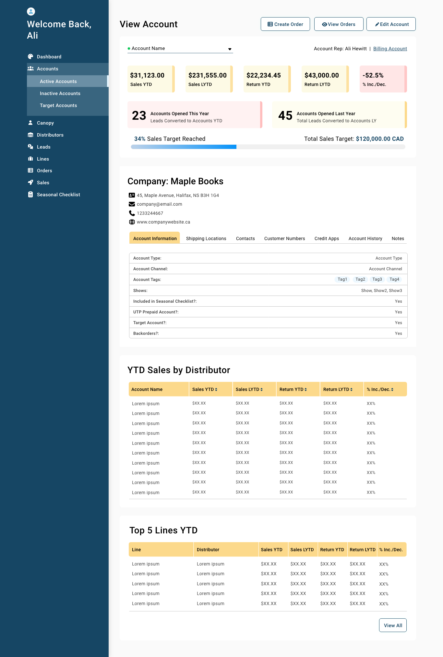The image size is (443, 657).
Task: Open the Billing Account link
Action: [x=390, y=49]
